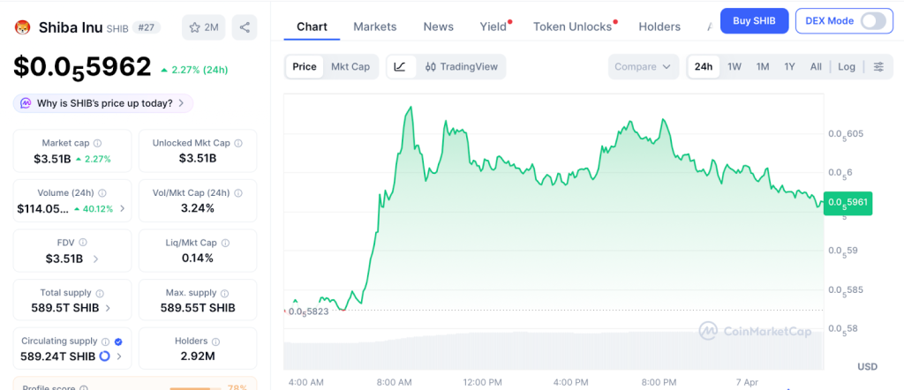
Task: Toggle the DEX Mode switch
Action: coord(872,20)
